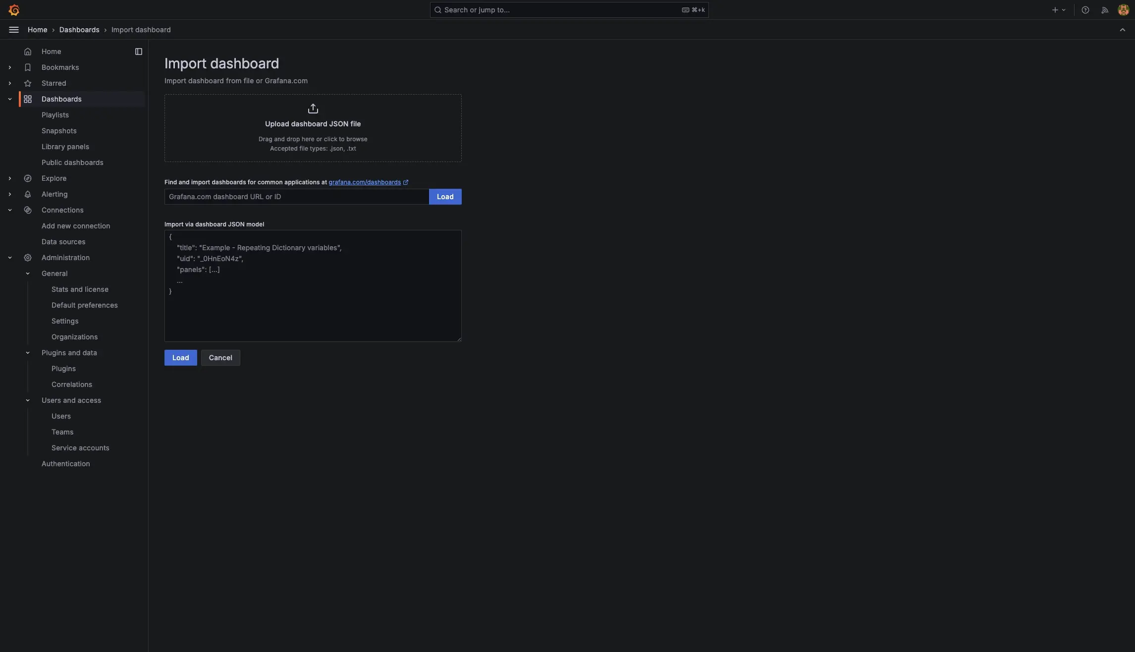This screenshot has height=652, width=1135.
Task: Click the upload dashboard JSON file icon
Action: point(313,109)
